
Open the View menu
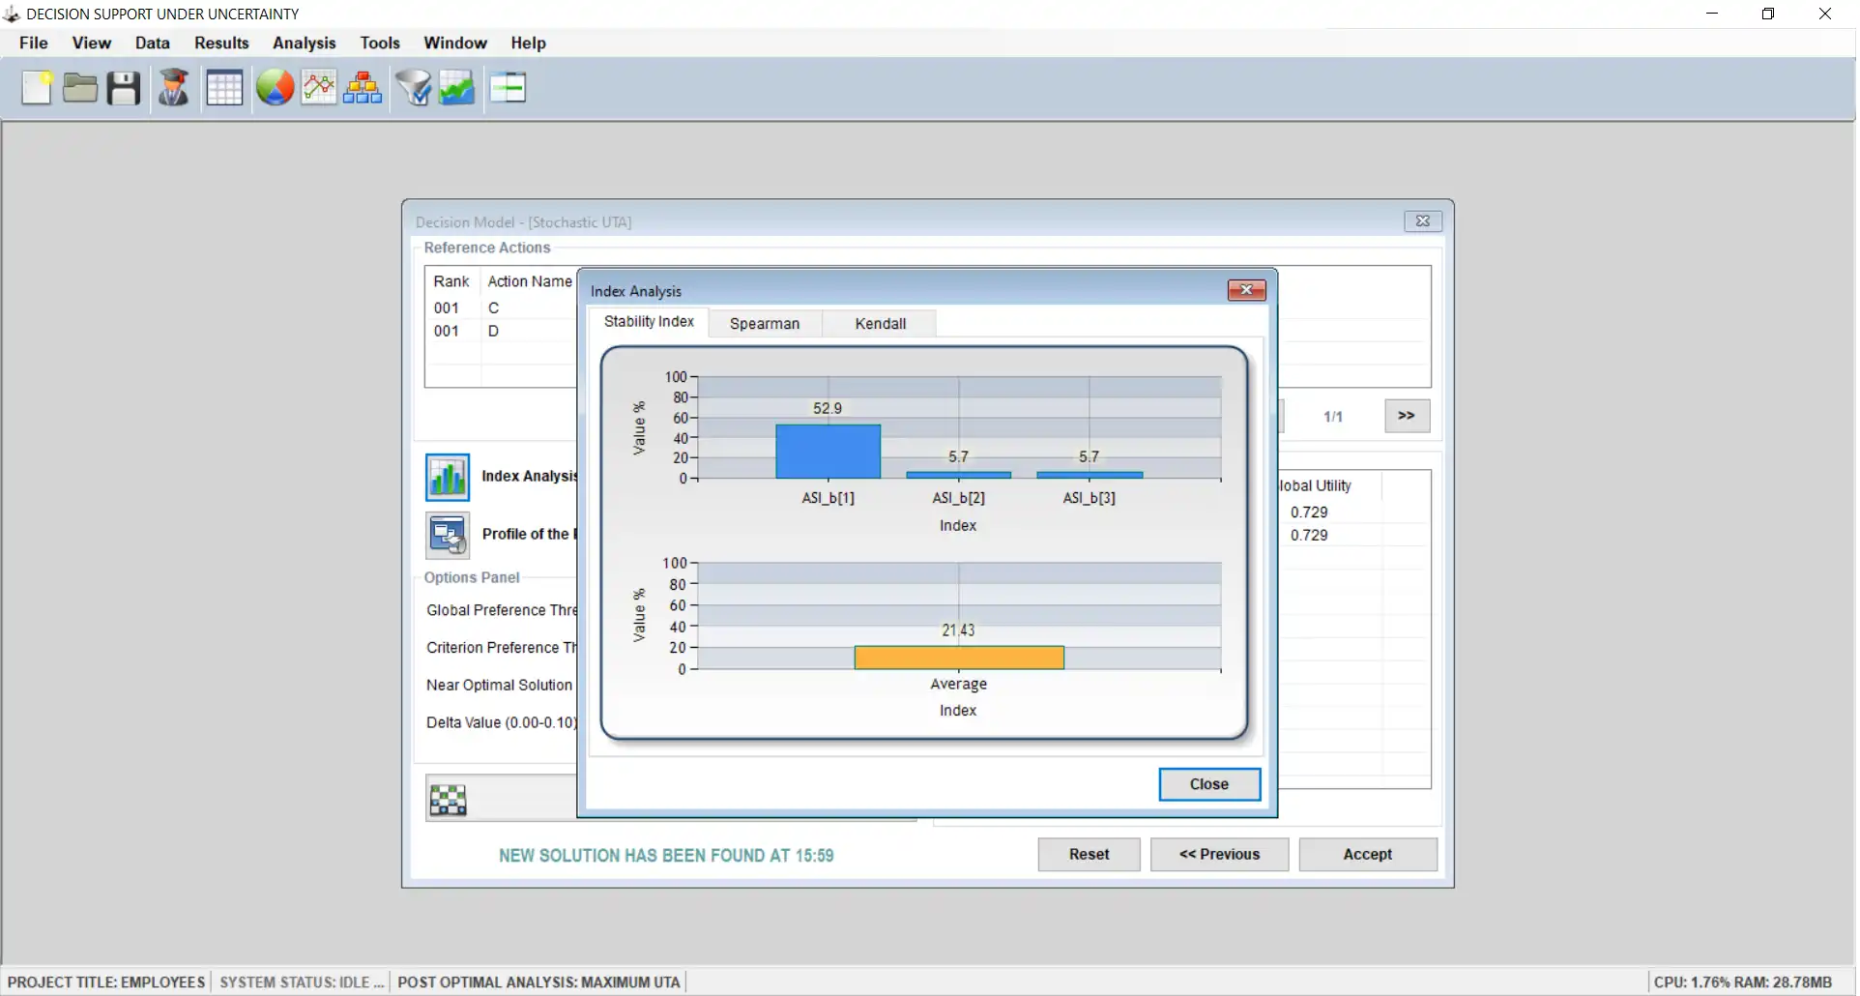[92, 43]
